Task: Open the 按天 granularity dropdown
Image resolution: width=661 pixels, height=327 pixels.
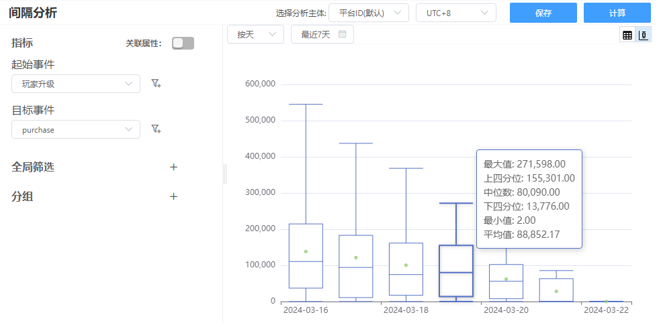Action: click(x=255, y=34)
